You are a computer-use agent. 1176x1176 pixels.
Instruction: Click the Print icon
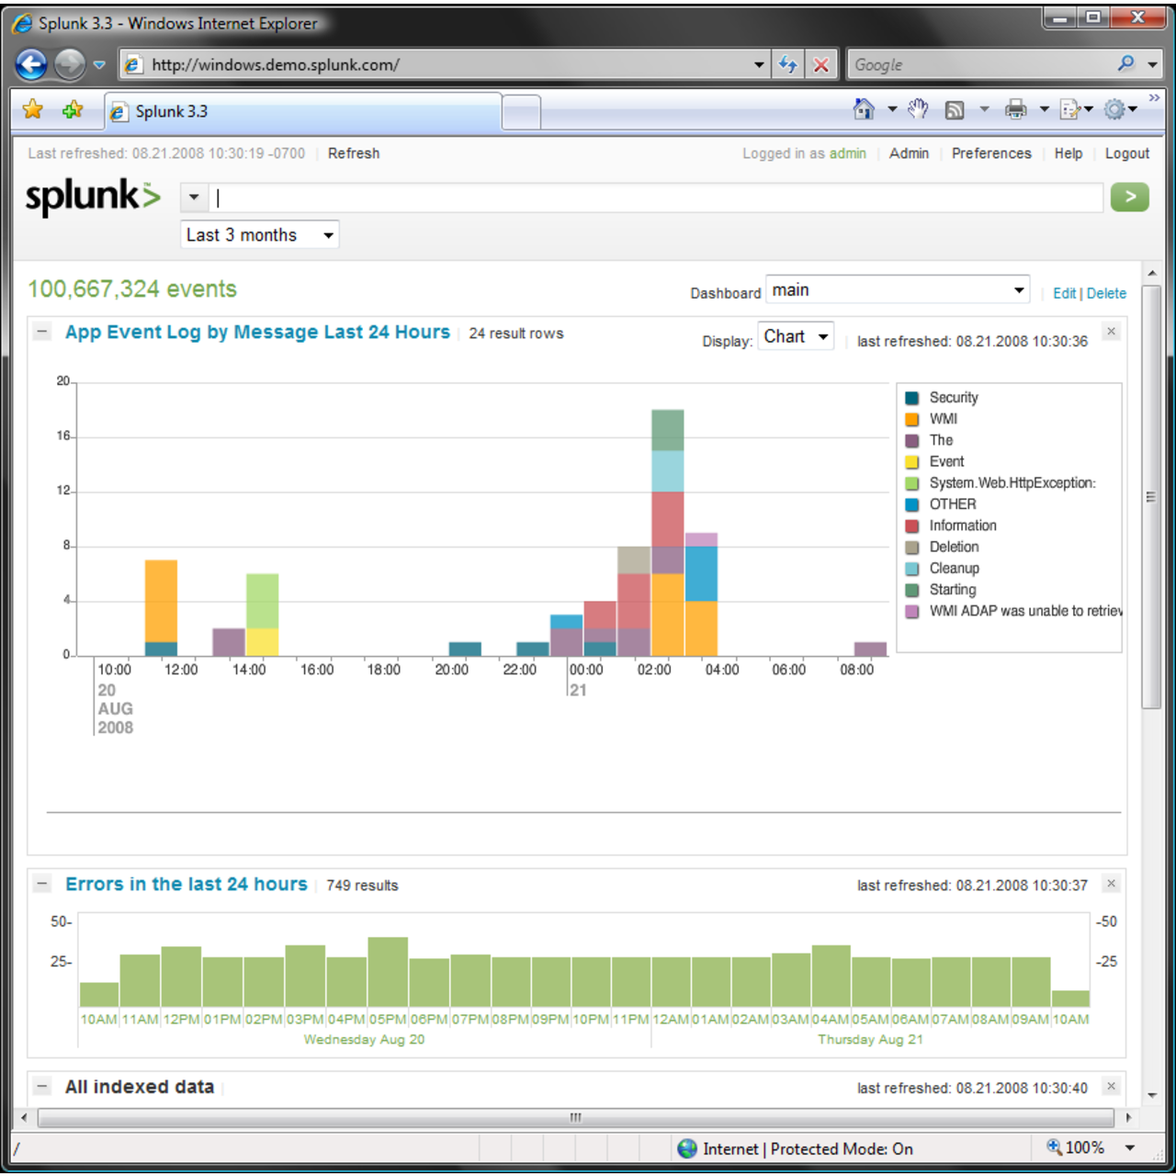(1014, 109)
